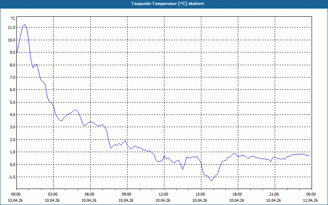The width and height of the screenshot is (328, 205).
Task: Click the 9,0 y-axis label
Action: 12,52
